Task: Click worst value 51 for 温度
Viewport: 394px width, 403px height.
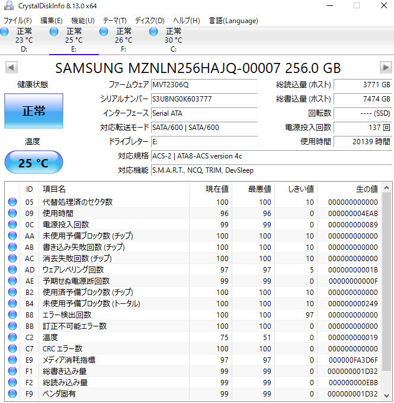Action: [x=267, y=337]
